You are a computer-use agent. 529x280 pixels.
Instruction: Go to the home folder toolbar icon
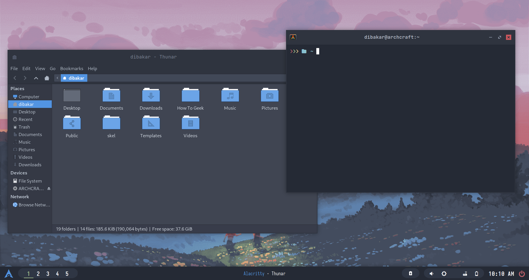click(47, 78)
